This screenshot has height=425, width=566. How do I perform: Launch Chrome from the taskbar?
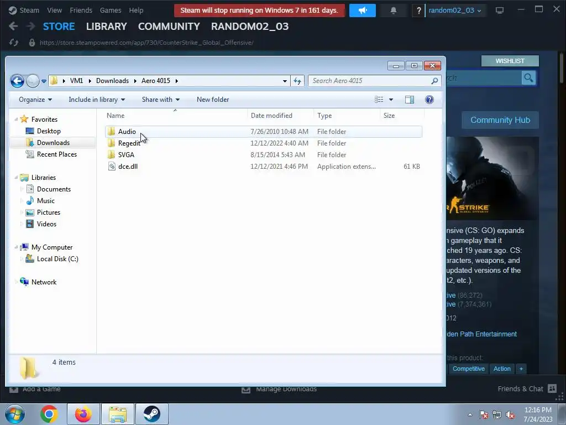[x=49, y=414]
